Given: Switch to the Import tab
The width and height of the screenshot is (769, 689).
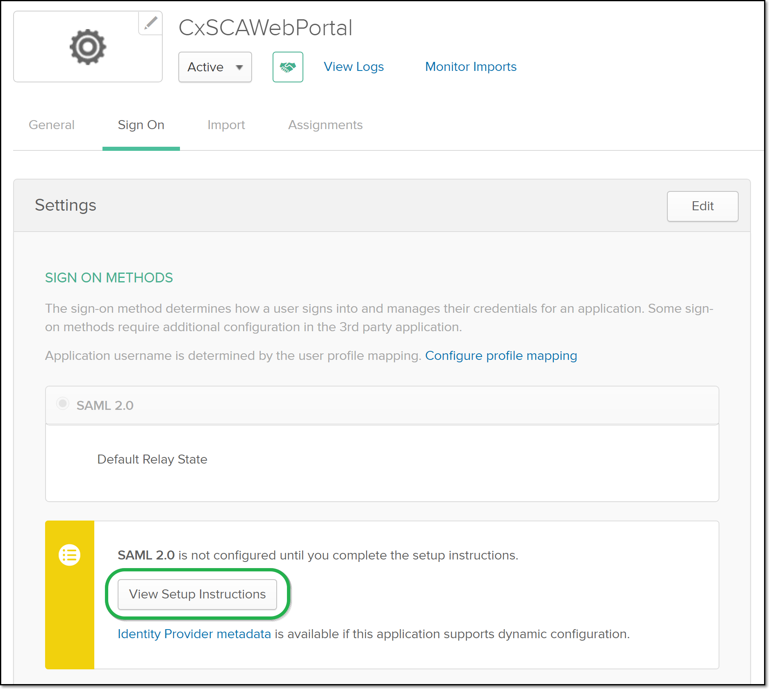Looking at the screenshot, I should (226, 125).
